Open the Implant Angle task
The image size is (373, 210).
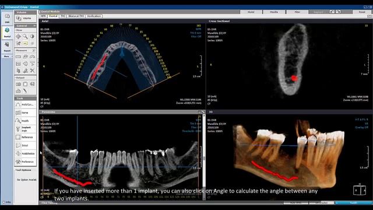point(25,129)
